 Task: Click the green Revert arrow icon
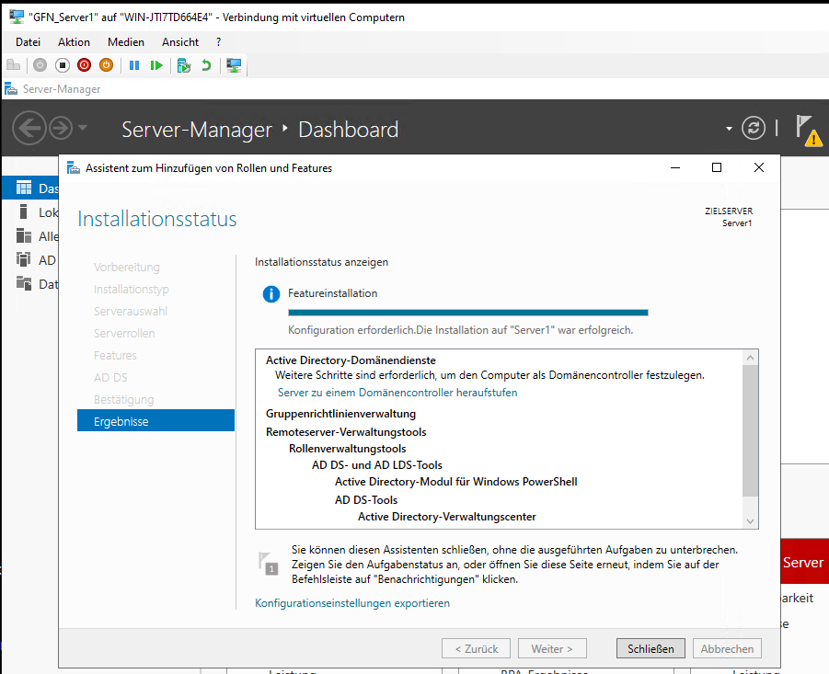(207, 65)
